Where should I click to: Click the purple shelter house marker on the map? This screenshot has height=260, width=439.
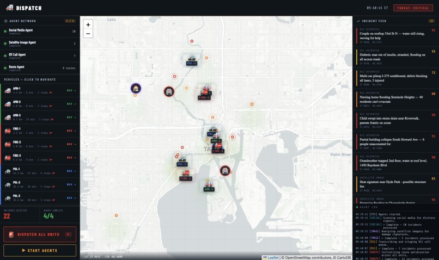point(136,88)
